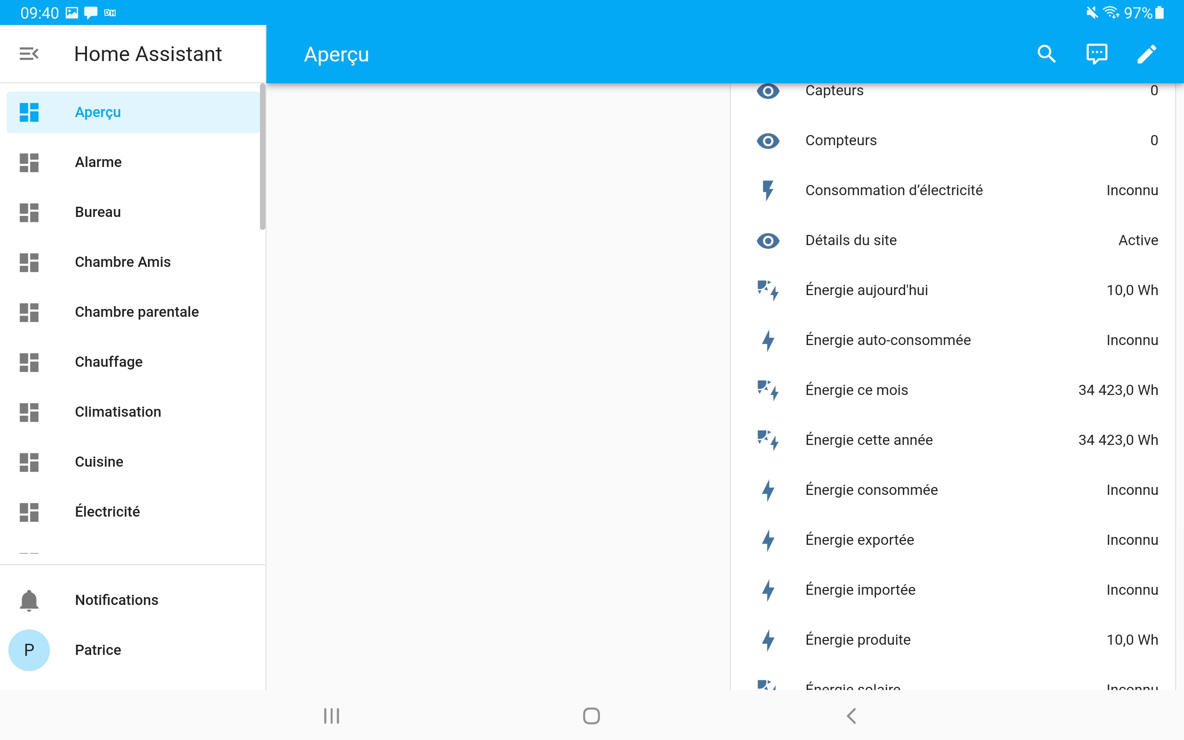Click the Électricité dashboard icon

29,512
